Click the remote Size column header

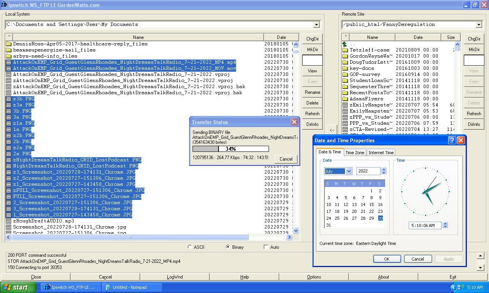[x=451, y=37]
